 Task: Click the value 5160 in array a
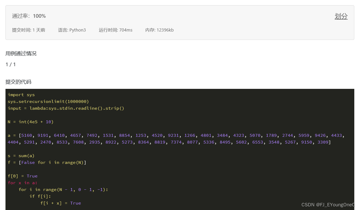click(x=27, y=135)
